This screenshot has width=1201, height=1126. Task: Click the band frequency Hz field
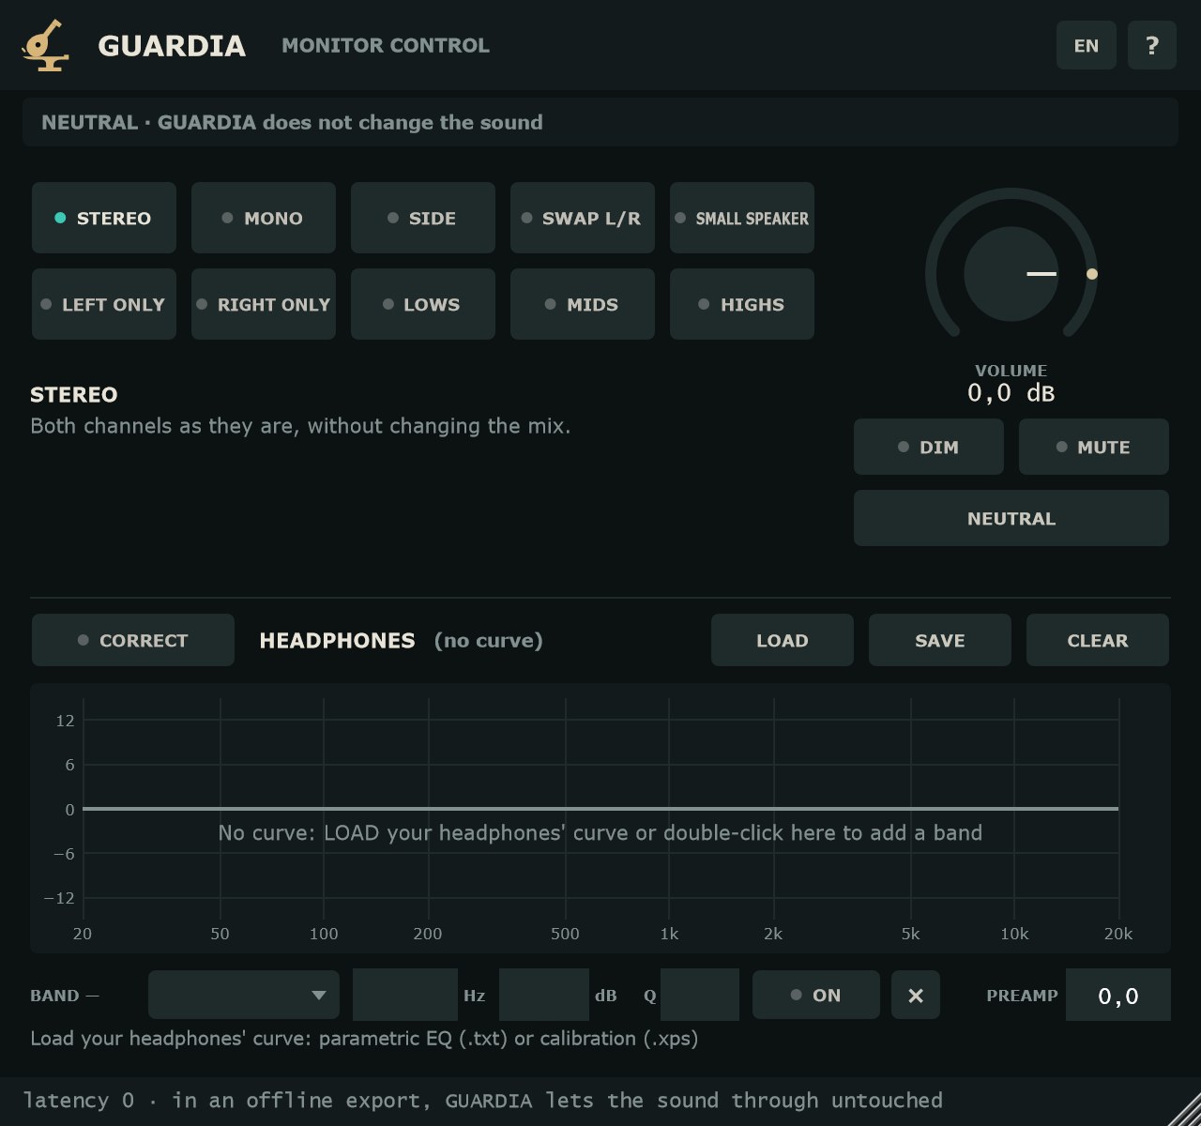pyautogui.click(x=405, y=995)
